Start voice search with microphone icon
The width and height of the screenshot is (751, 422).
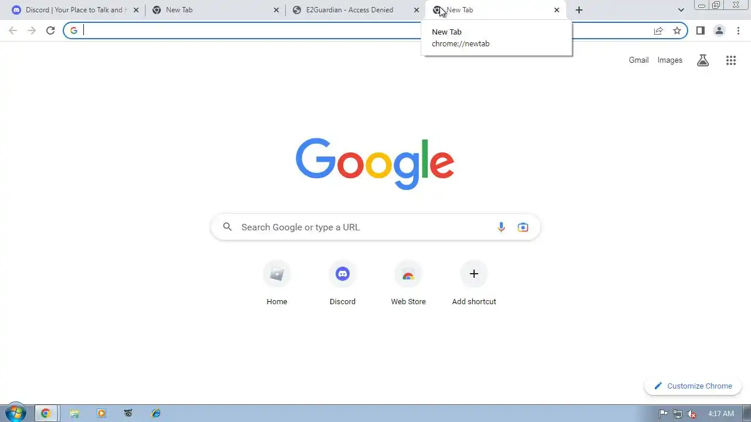click(x=501, y=227)
